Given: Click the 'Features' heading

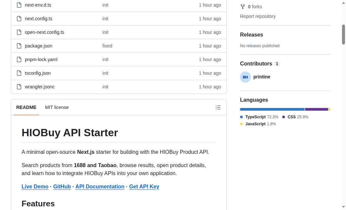Looking at the screenshot, I should tap(38, 204).
